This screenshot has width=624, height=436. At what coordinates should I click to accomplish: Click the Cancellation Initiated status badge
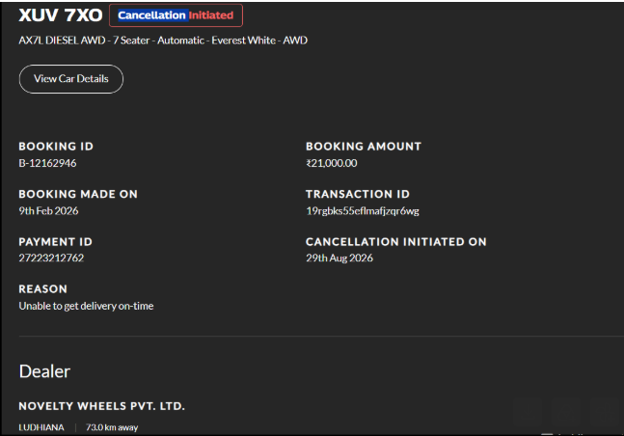176,15
